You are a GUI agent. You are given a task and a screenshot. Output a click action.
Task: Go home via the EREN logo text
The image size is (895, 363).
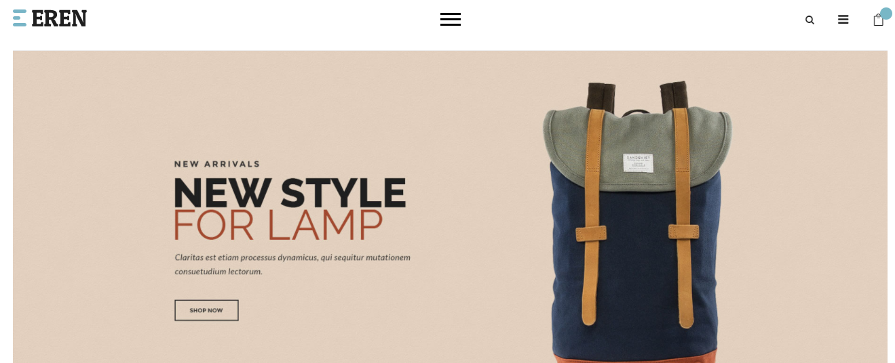pyautogui.click(x=59, y=18)
